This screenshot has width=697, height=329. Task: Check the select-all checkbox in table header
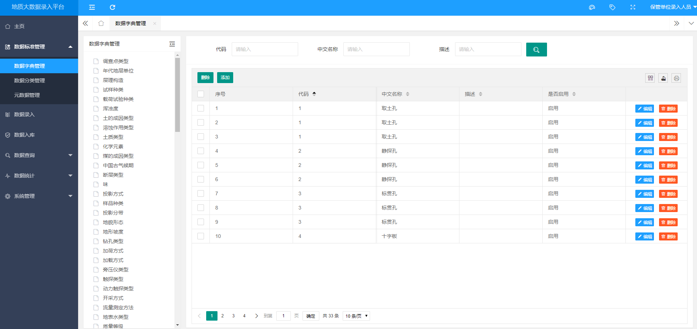(x=201, y=94)
